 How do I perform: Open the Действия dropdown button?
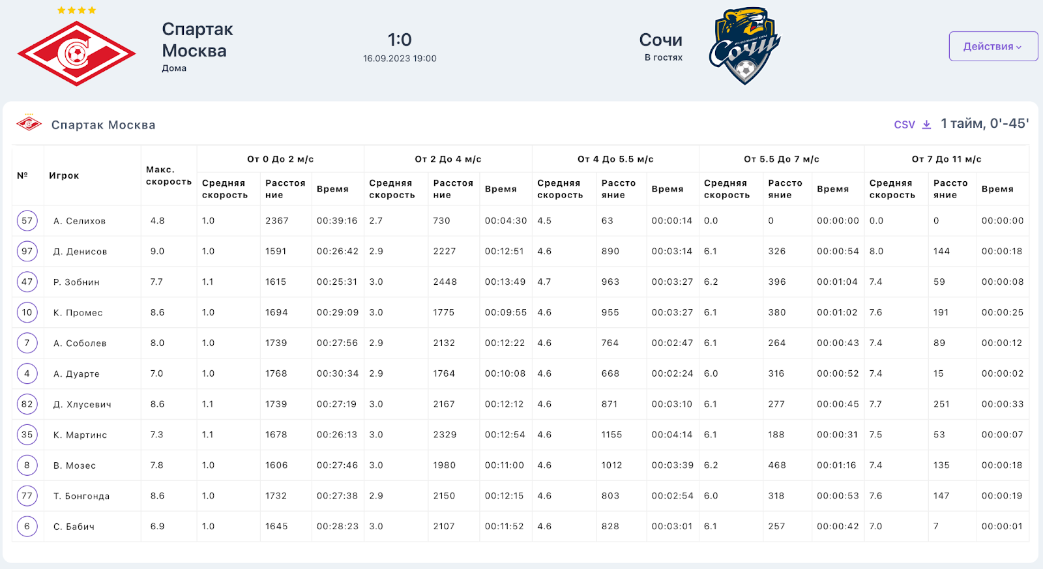993,46
